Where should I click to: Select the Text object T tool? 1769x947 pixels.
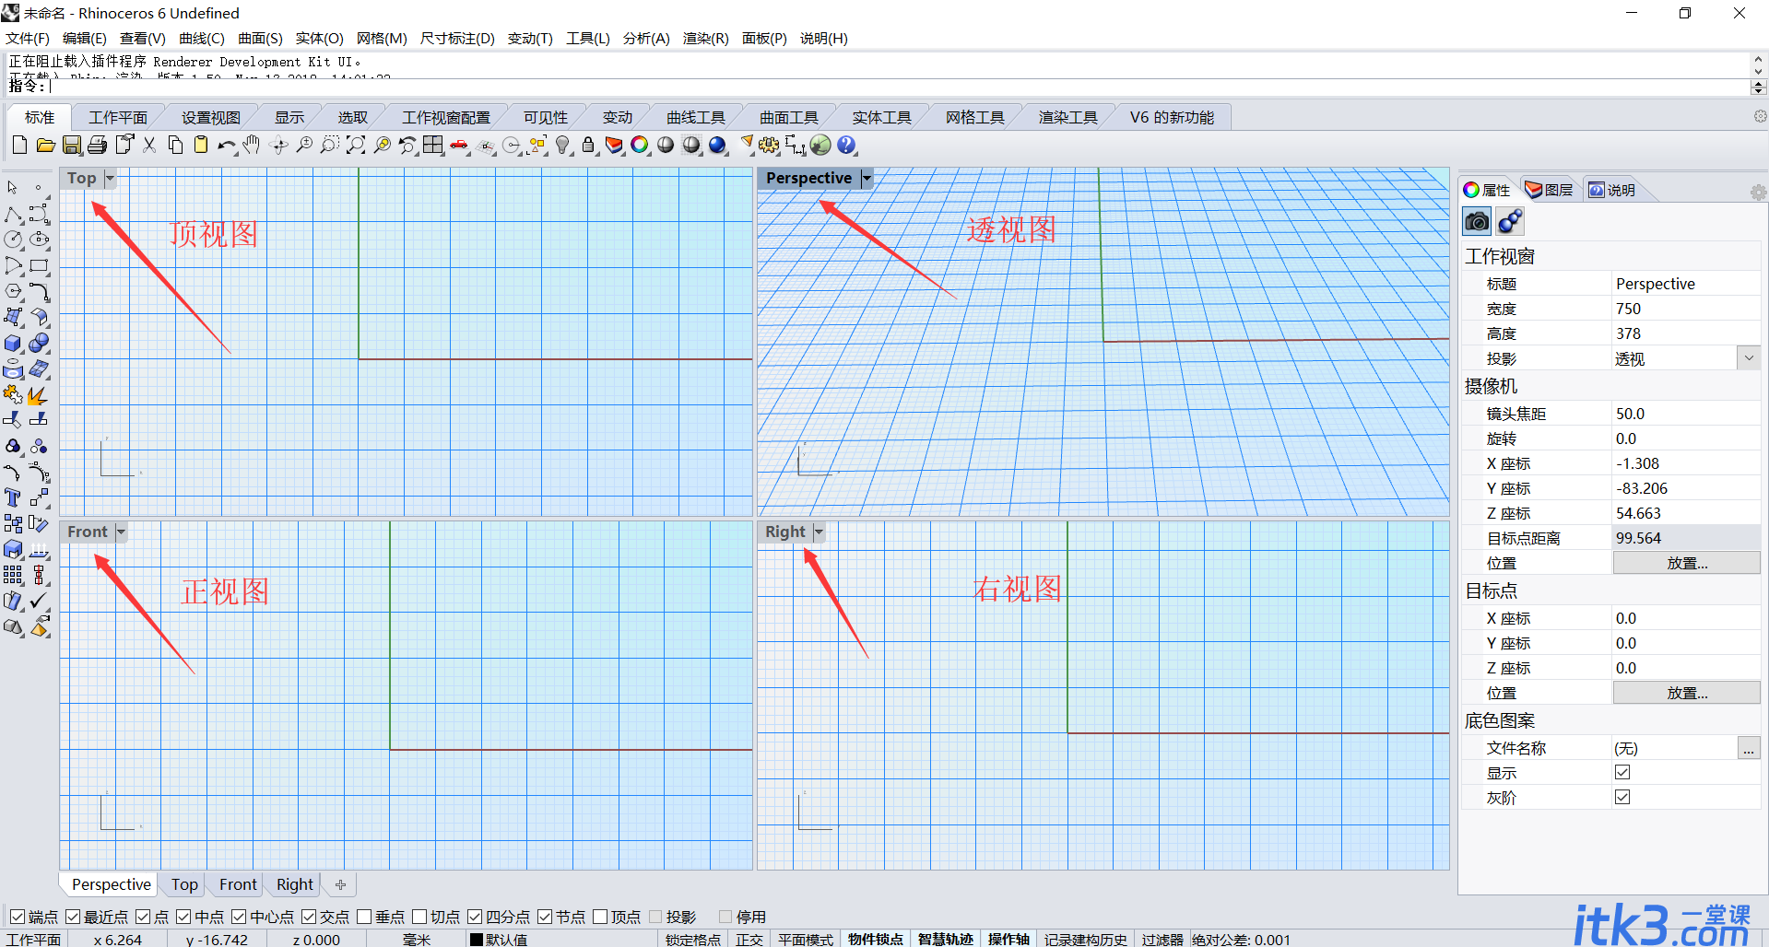pos(13,498)
